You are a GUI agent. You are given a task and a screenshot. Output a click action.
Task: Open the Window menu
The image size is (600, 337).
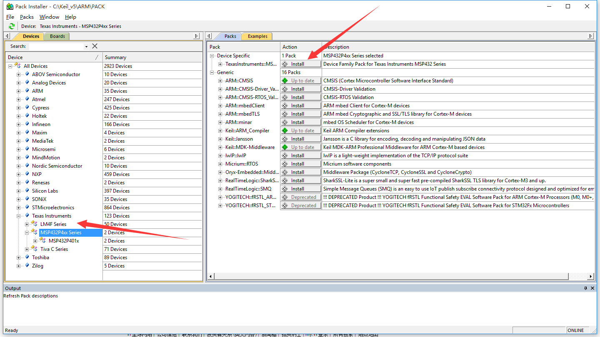[x=49, y=17]
